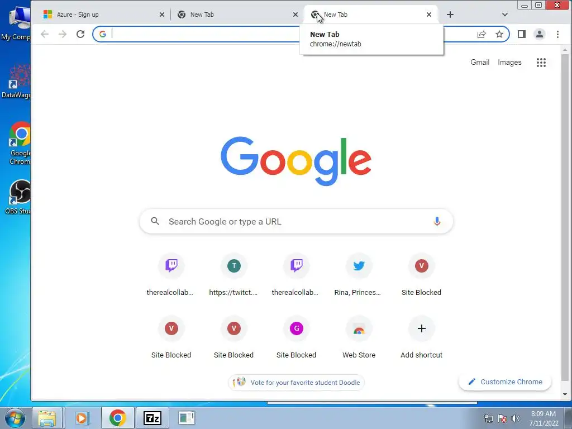
Task: Open the profile avatar icon
Action: 540,34
